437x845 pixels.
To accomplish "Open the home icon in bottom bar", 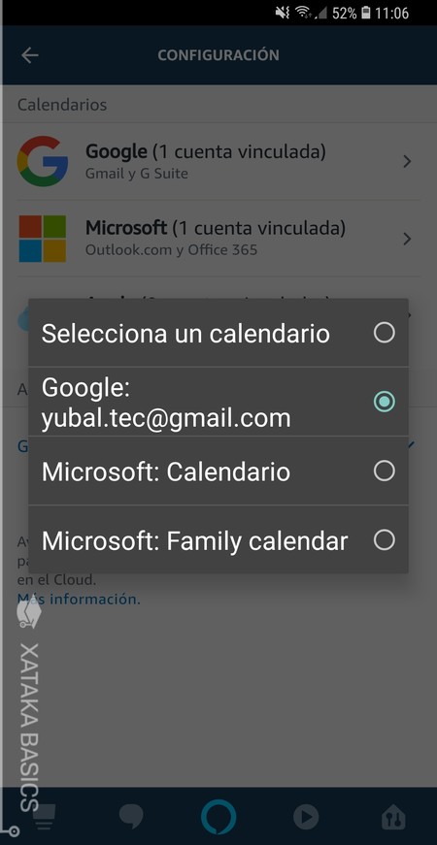I will point(45,818).
